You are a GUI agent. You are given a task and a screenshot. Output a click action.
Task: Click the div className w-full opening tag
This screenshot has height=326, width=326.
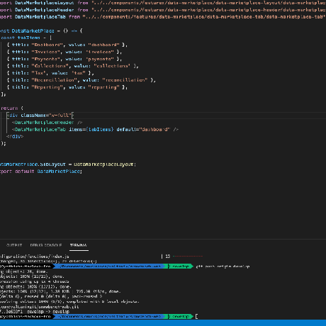point(40,116)
